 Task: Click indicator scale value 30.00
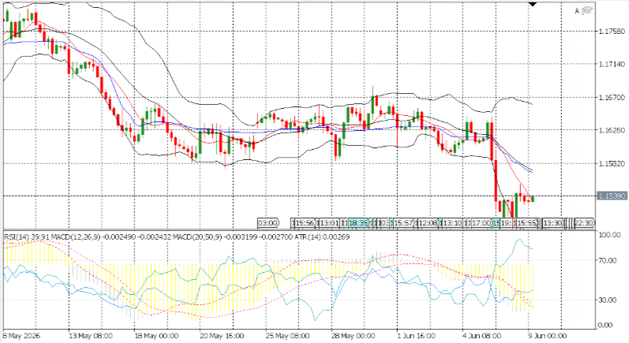tap(608, 300)
